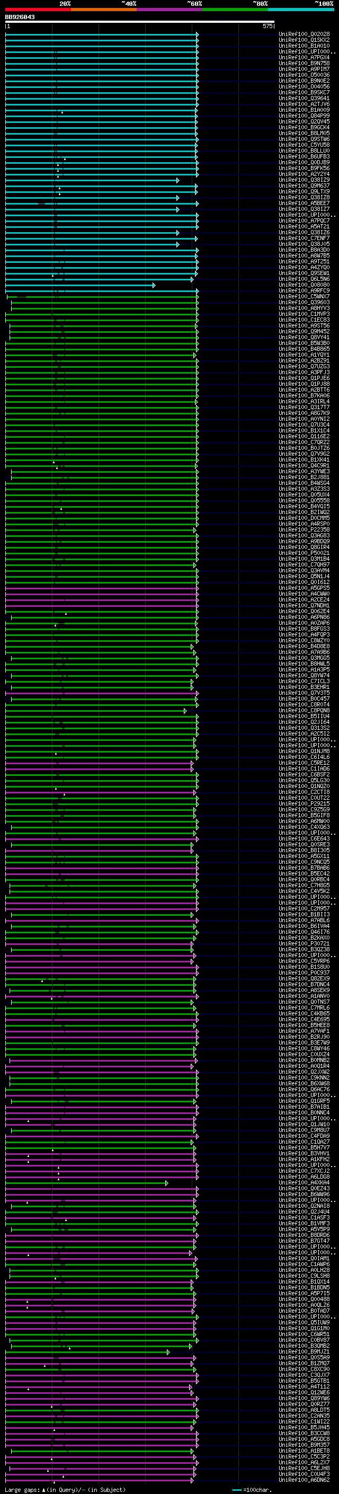Image resolution: width=339 pixels, height=1494 pixels.
Task: Open hit UniRef100_B9N758
Action: (x=304, y=64)
